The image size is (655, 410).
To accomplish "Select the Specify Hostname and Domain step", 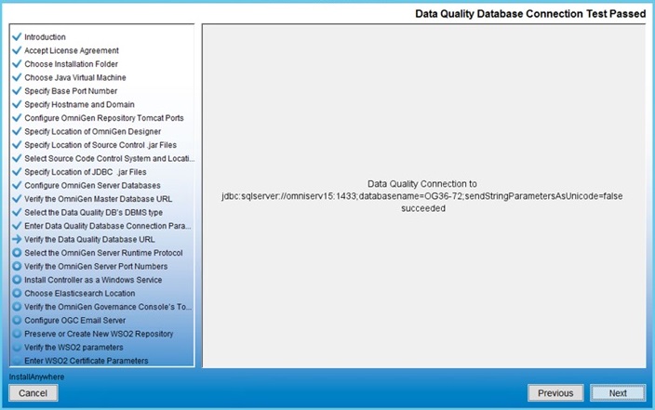I will click(79, 104).
